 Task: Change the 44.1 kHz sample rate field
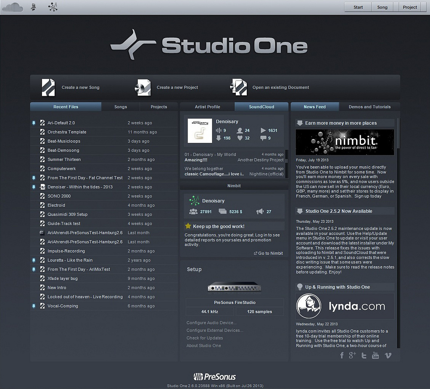pos(210,312)
